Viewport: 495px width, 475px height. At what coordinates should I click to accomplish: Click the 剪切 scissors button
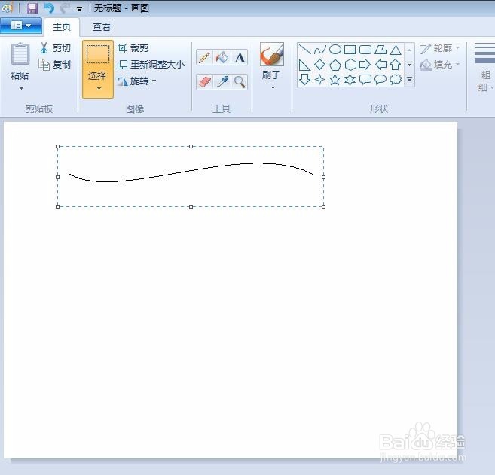[55, 48]
